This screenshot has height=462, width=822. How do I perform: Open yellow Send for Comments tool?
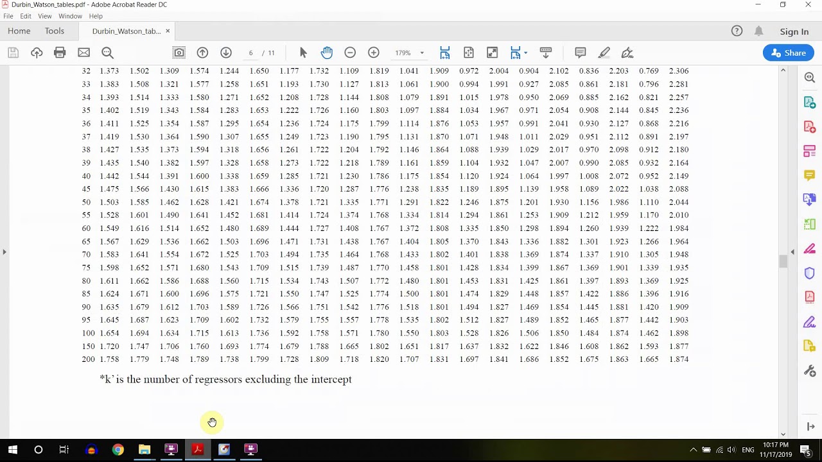point(809,346)
